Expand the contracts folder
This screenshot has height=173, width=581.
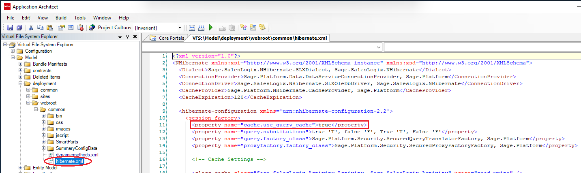click(20, 70)
